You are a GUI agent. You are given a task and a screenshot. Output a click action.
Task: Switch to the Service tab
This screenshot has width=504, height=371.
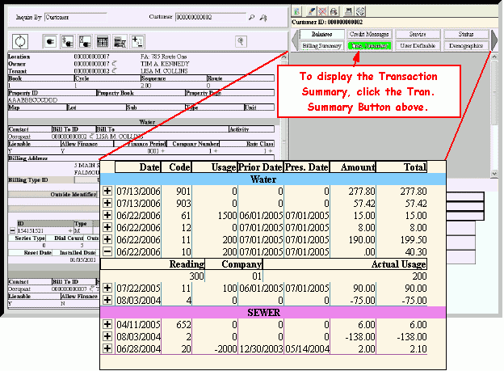[418, 34]
